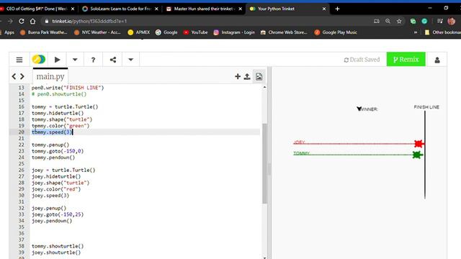
Task: Click the WINNER label in output
Action: (x=369, y=109)
